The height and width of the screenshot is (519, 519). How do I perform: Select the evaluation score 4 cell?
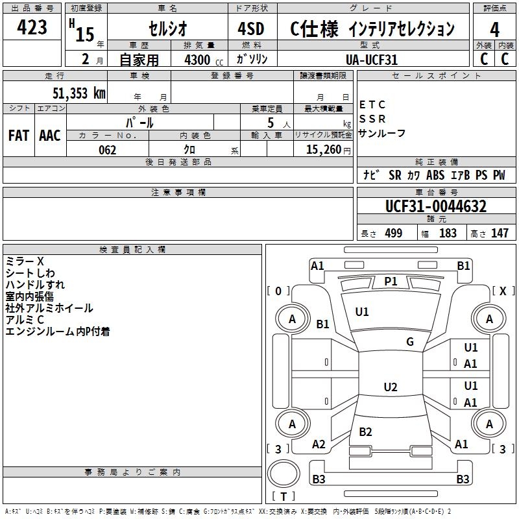coord(494,29)
